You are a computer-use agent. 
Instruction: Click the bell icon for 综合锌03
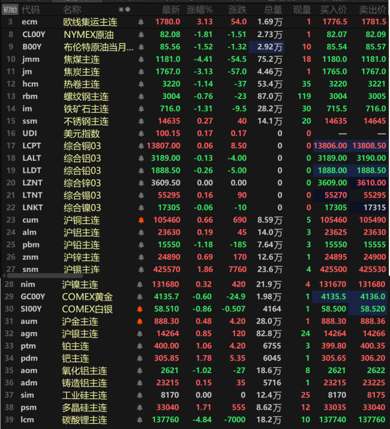tap(141, 183)
